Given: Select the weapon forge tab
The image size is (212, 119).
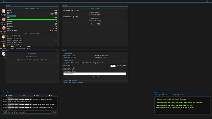Looking at the screenshot, I should [x=66, y=63].
